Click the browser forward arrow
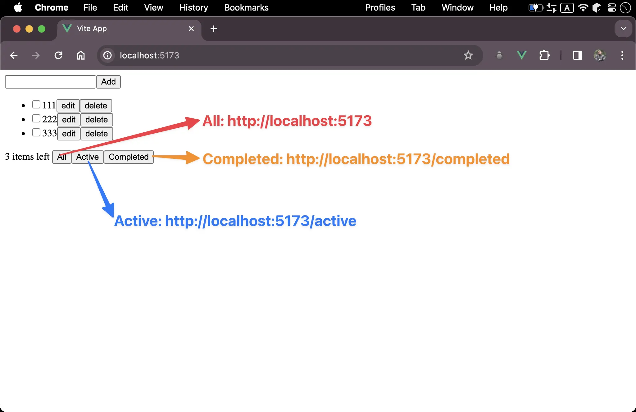Image resolution: width=636 pixels, height=412 pixels. click(x=36, y=55)
